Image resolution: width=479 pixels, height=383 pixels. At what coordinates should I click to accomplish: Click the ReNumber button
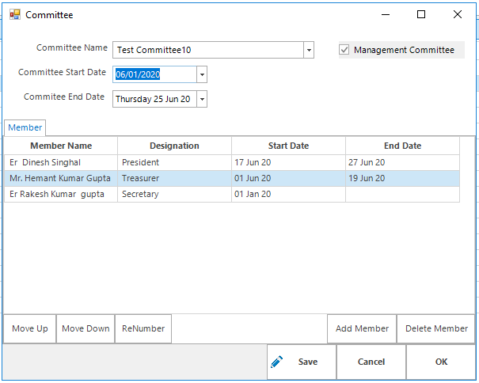pyautogui.click(x=143, y=328)
